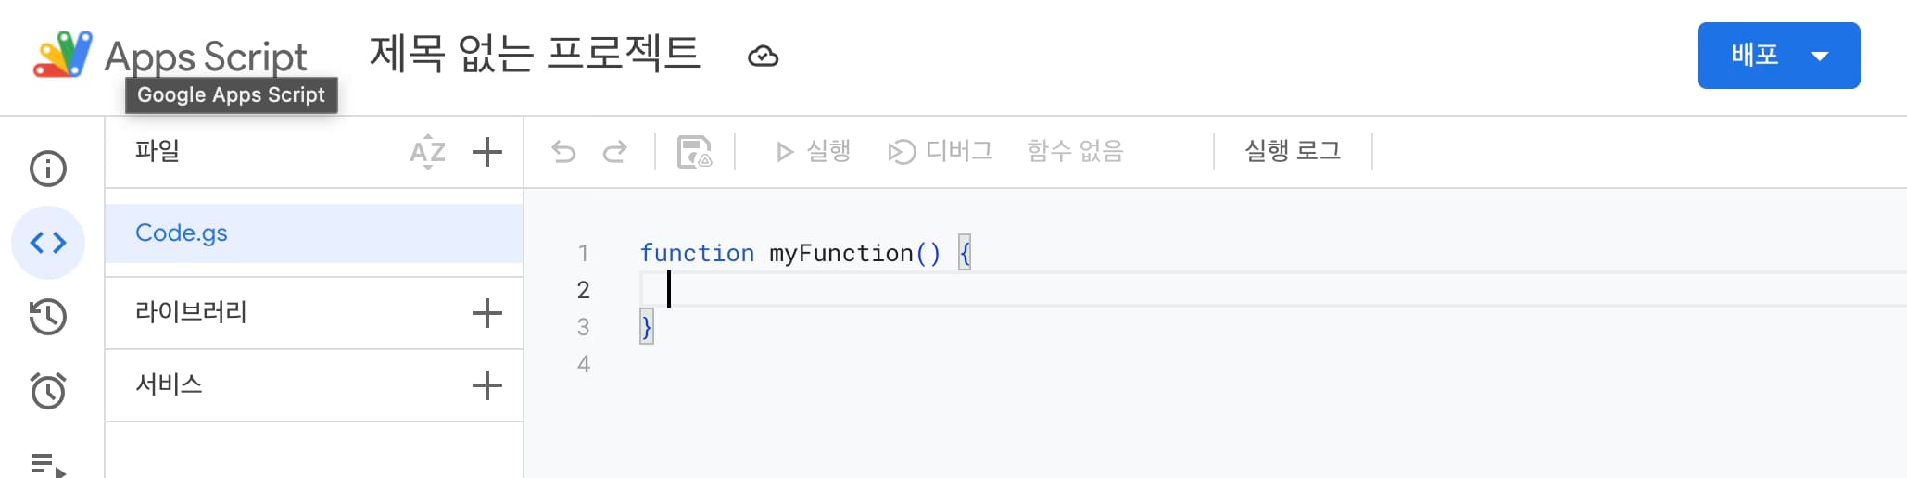This screenshot has height=478, width=1907.
Task: Open project history clock icon
Action: point(48,317)
